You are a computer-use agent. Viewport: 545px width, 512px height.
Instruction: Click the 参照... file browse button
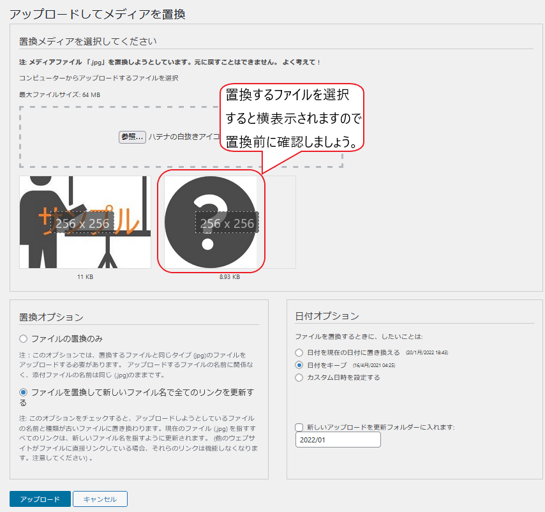pyautogui.click(x=132, y=137)
